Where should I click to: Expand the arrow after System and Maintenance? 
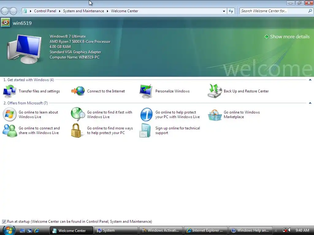coord(107,11)
